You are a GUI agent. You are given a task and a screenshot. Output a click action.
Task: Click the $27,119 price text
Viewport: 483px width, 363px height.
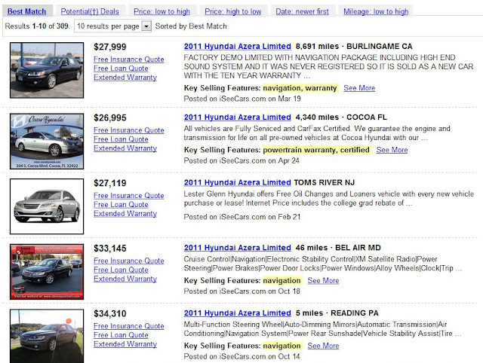[x=110, y=183]
